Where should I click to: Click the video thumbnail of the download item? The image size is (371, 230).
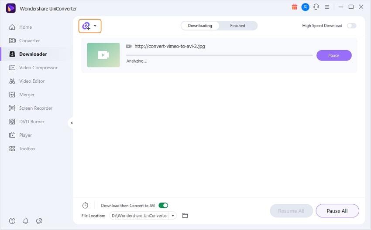point(103,55)
